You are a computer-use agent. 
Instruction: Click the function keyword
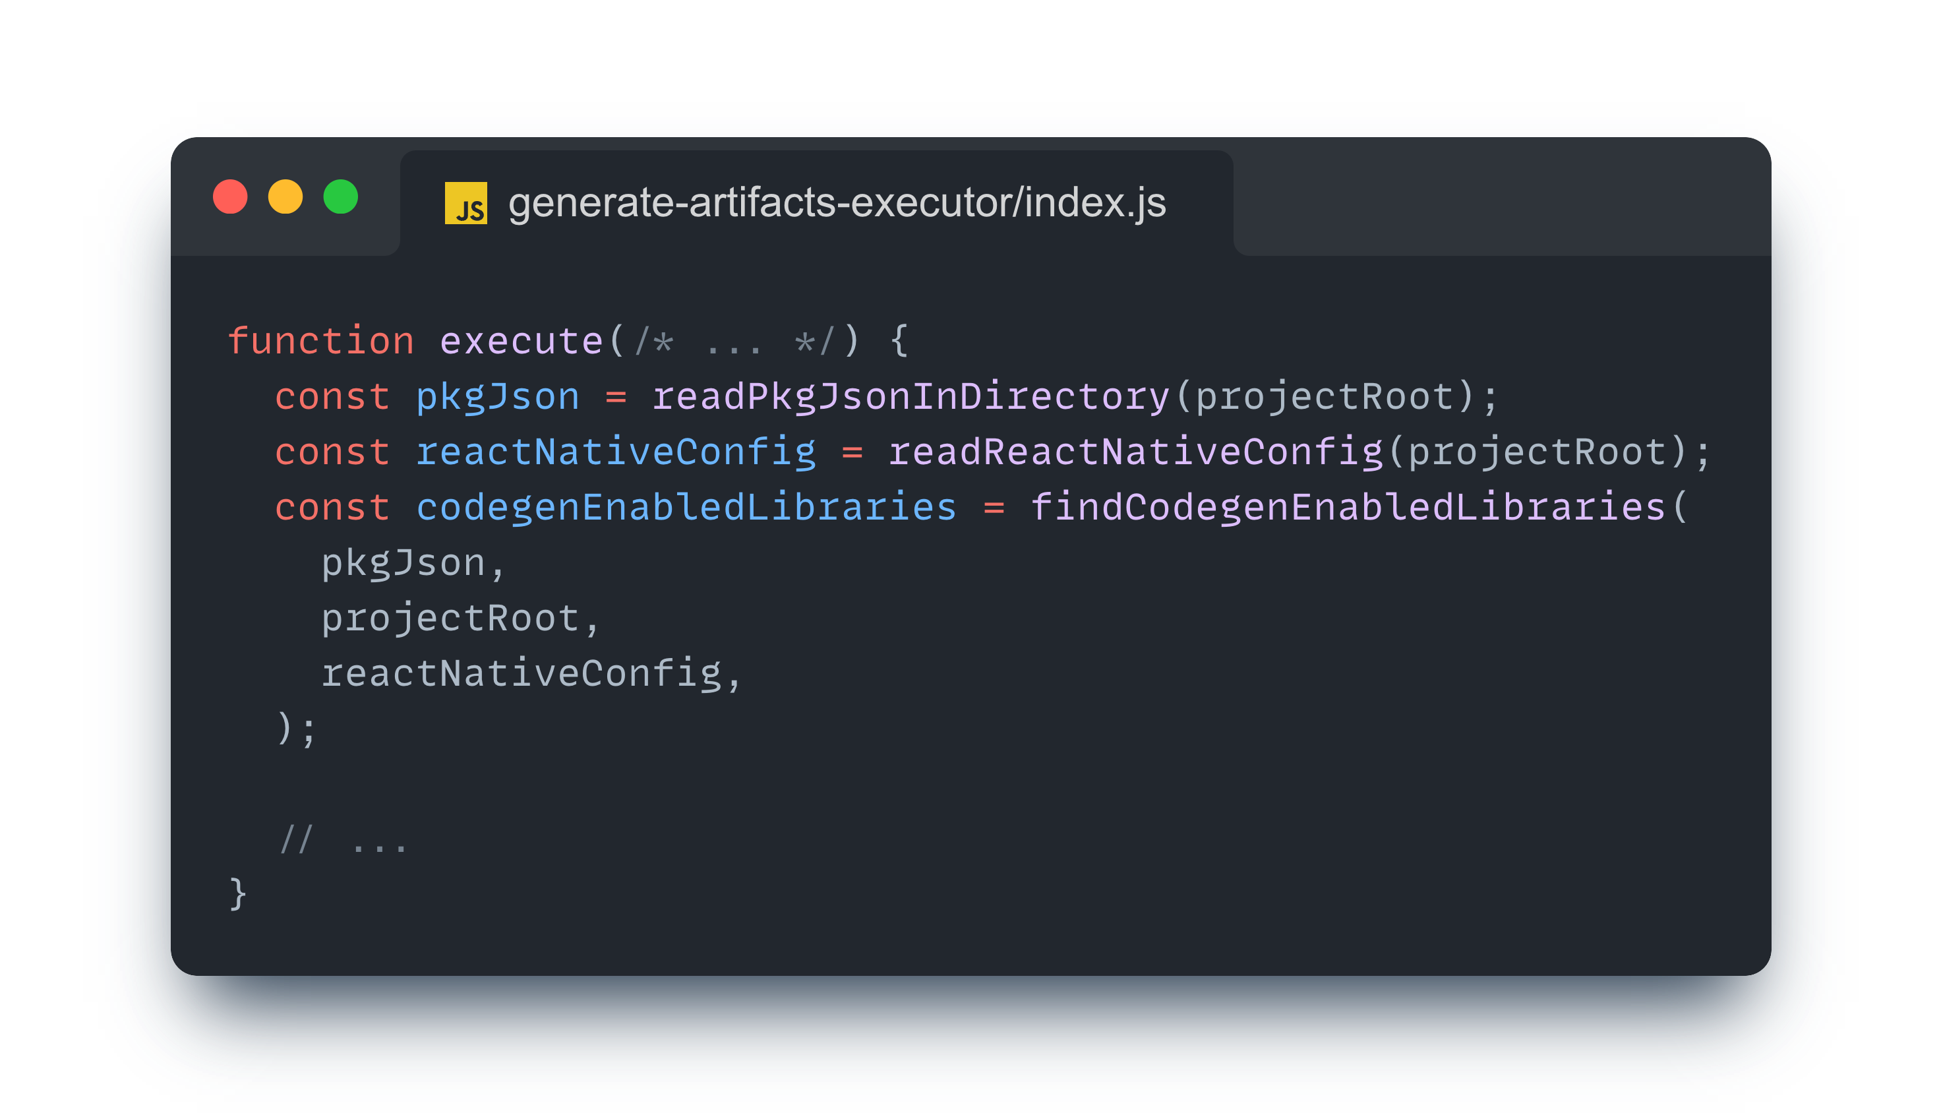[321, 341]
